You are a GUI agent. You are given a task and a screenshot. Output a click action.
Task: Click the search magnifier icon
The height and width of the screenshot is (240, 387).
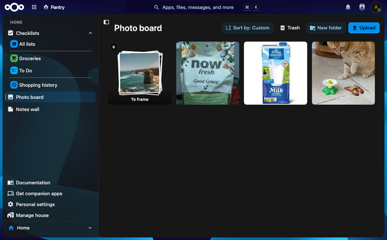point(156,7)
